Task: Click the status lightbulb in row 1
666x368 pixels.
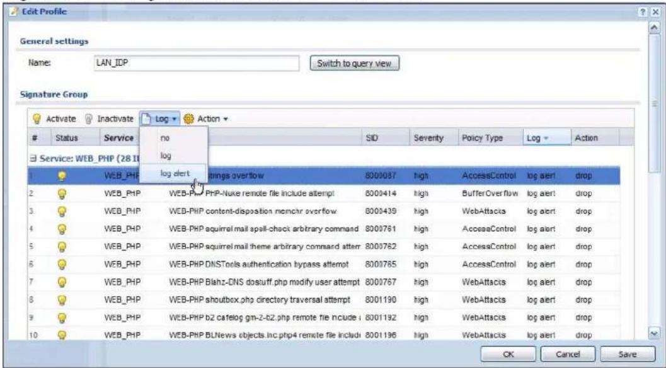Action: point(62,176)
